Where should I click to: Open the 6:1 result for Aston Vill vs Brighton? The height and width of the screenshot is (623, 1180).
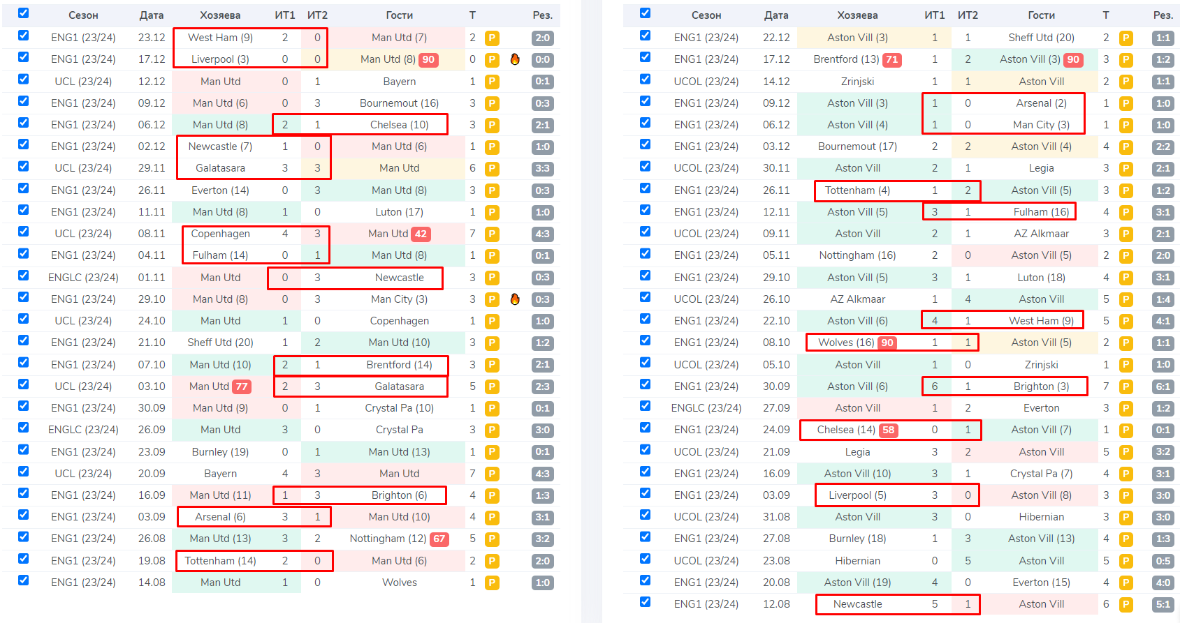[x=1163, y=386]
